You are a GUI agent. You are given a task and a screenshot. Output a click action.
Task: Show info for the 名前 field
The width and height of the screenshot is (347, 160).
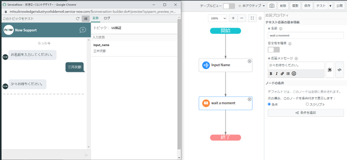[x=281, y=29]
